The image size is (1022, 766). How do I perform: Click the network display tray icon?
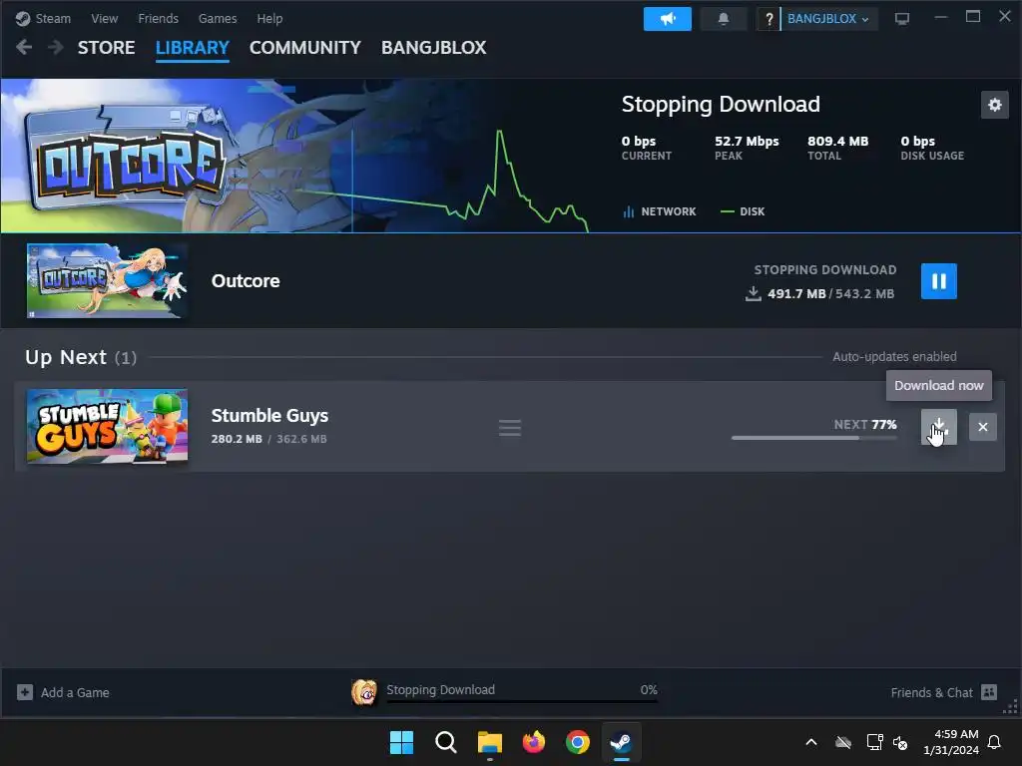[x=874, y=742]
